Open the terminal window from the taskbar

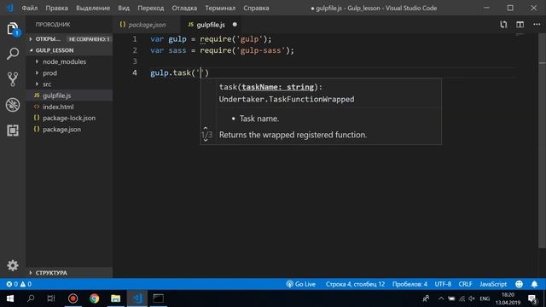click(x=159, y=298)
